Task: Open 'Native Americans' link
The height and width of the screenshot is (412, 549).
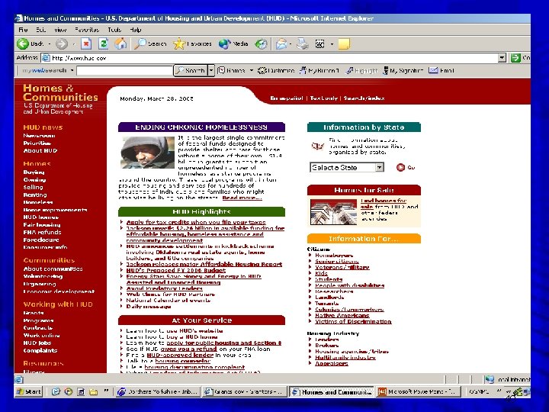Action: [342, 315]
